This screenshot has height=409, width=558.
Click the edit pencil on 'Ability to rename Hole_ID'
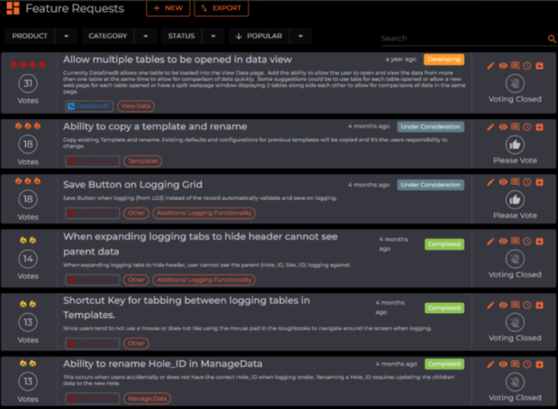tap(490, 364)
